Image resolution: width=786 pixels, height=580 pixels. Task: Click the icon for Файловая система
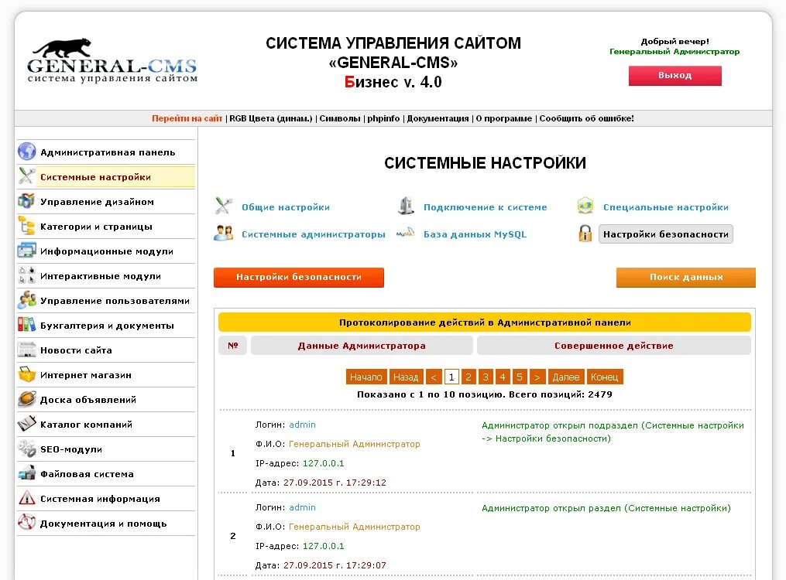tap(26, 473)
